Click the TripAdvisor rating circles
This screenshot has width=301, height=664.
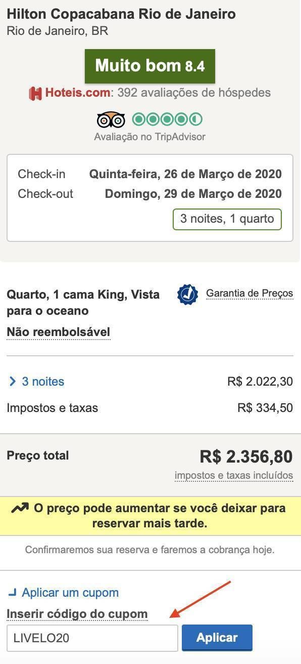(x=167, y=120)
